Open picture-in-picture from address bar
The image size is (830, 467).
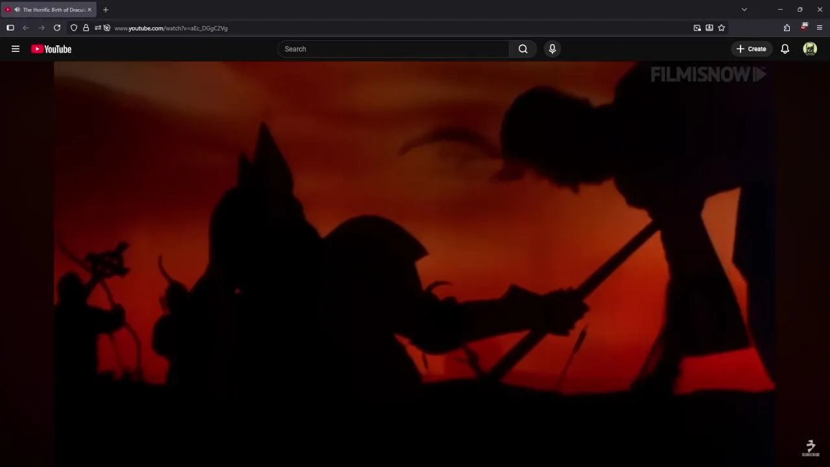697,28
